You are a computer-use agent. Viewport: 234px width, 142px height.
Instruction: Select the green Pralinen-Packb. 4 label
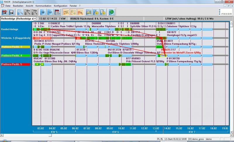point(16,56)
